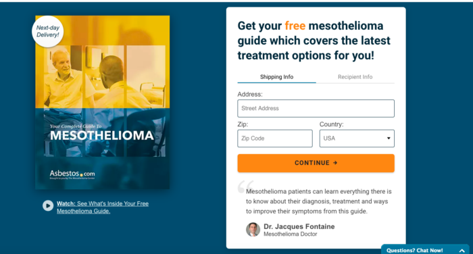The image size is (473, 254).
Task: Click arrow icon on Continue button
Action: coord(335,163)
